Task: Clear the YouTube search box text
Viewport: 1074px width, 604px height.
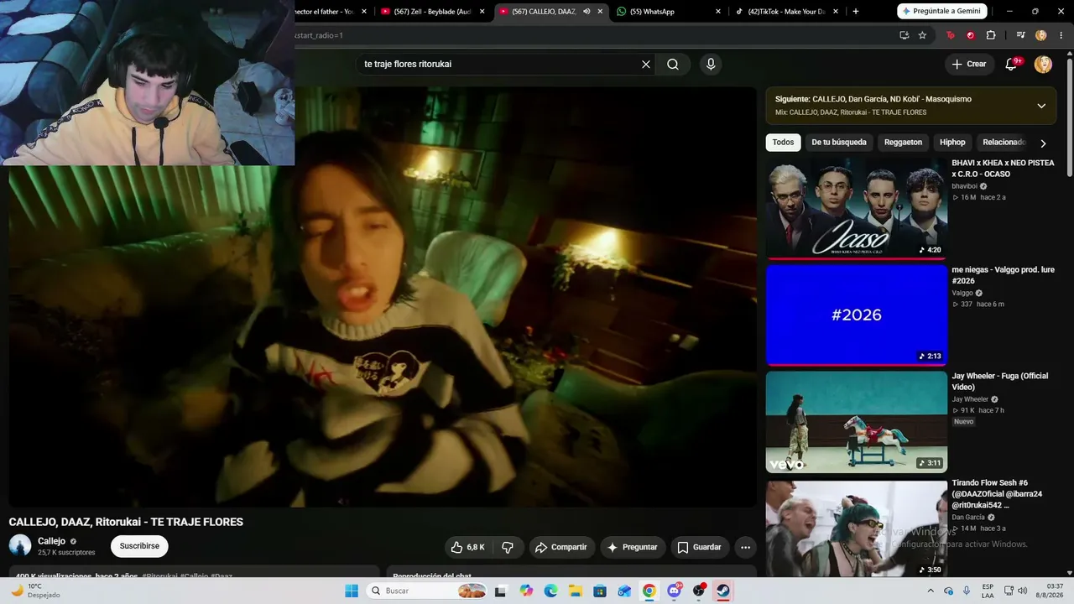Action: tap(646, 65)
